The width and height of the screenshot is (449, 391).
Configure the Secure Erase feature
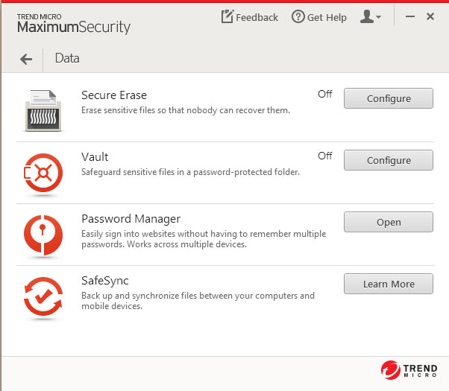coord(389,98)
